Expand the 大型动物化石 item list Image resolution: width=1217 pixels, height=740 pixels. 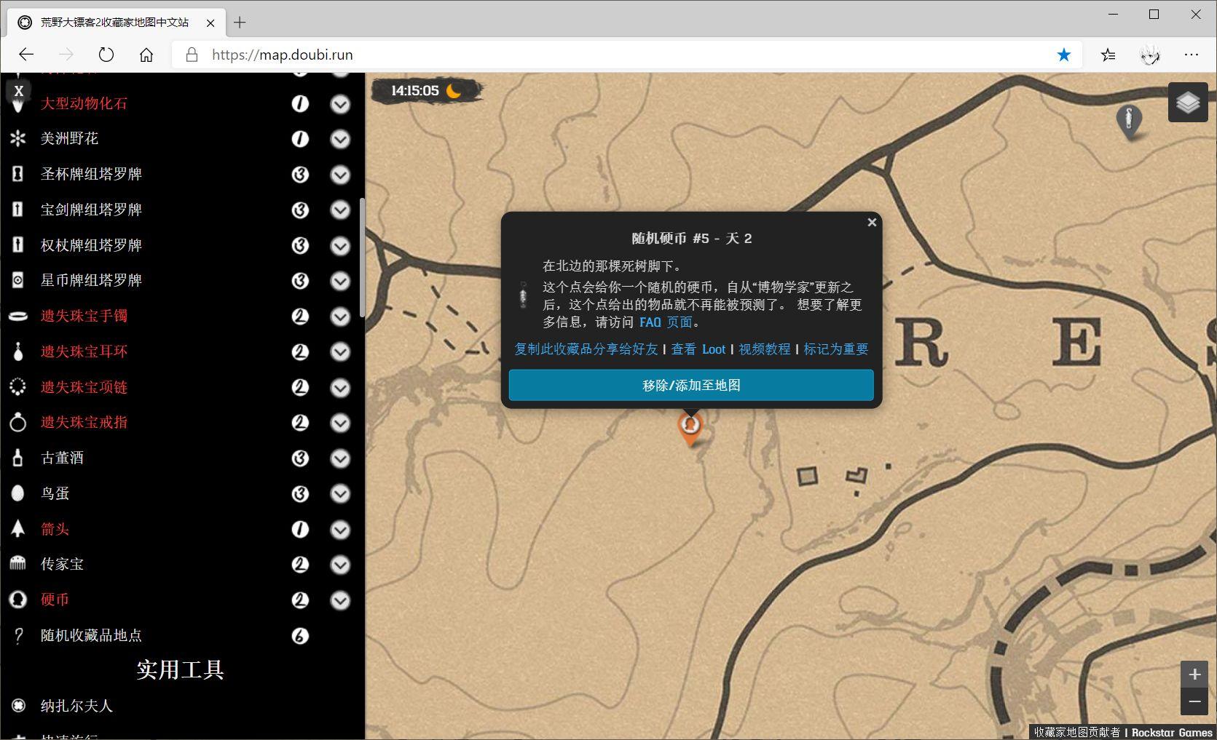[x=340, y=104]
